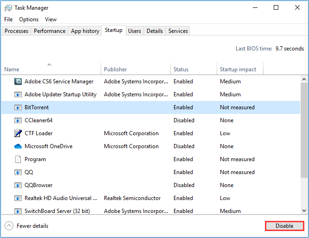Screen dimensions: 309x238
Task: Click the QQBrowser row icon
Action: 18,185
